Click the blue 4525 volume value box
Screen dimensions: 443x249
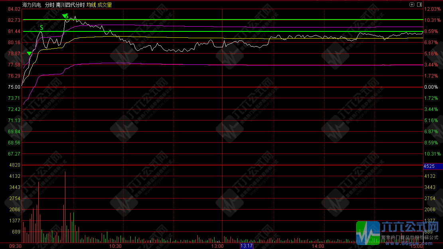tap(432, 166)
